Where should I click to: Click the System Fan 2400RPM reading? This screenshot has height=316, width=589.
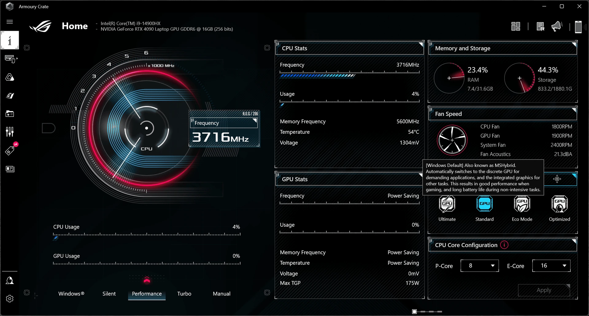point(561,145)
